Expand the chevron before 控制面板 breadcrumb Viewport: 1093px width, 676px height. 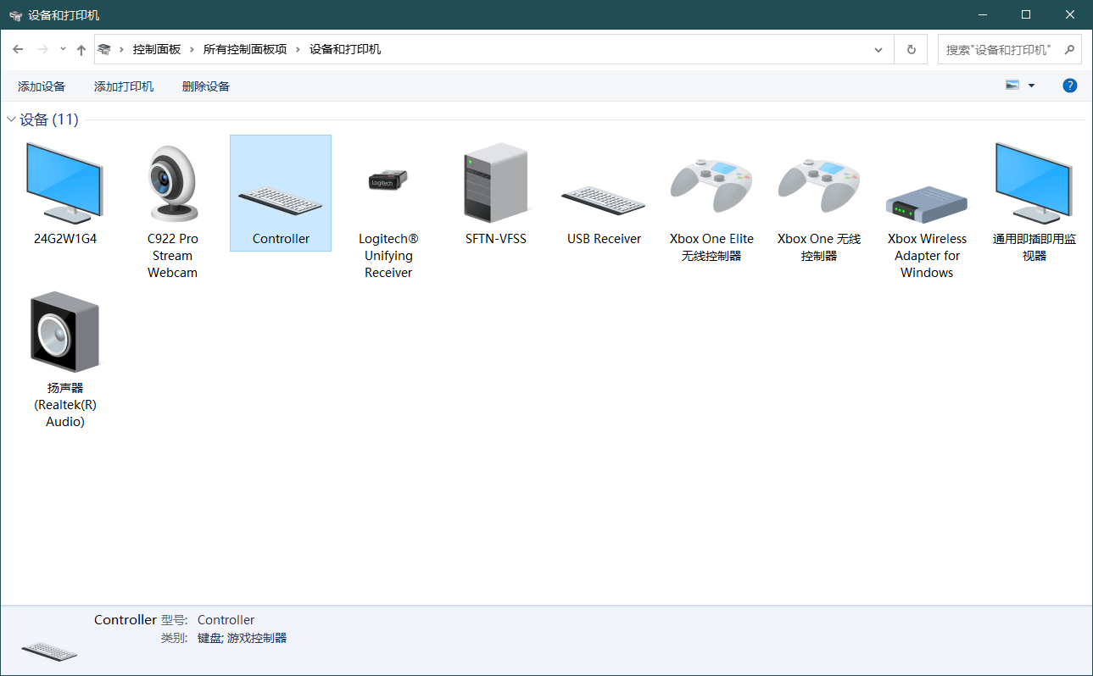pos(122,49)
